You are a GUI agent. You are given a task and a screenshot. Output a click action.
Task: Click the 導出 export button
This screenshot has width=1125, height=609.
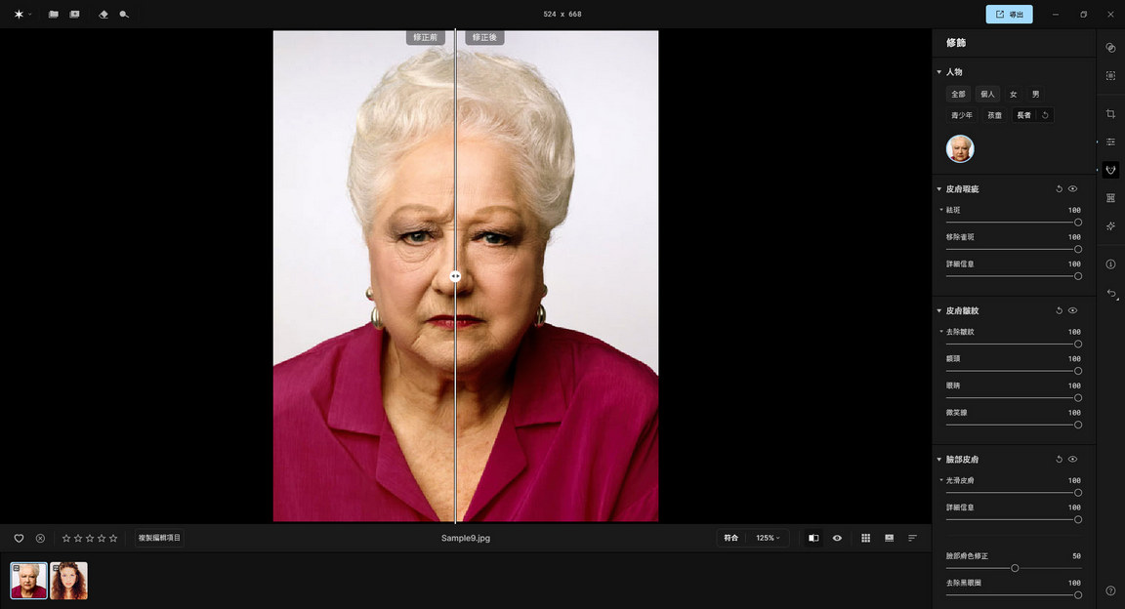coord(1009,15)
